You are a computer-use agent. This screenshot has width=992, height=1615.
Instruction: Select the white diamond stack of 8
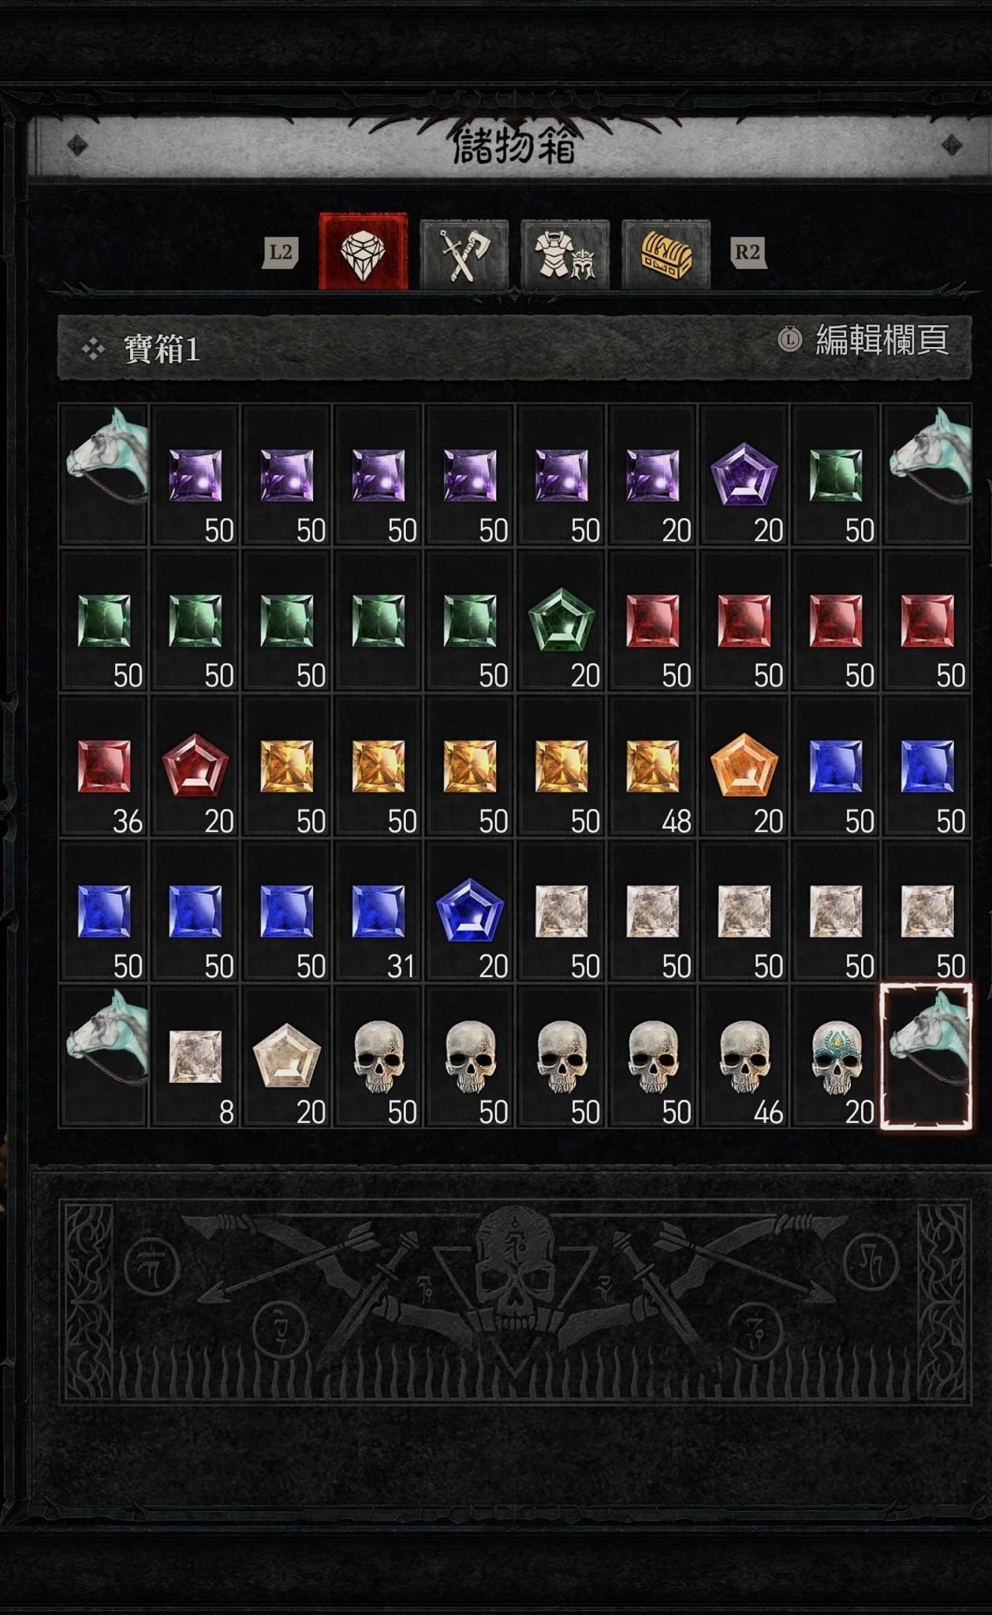pos(196,1057)
